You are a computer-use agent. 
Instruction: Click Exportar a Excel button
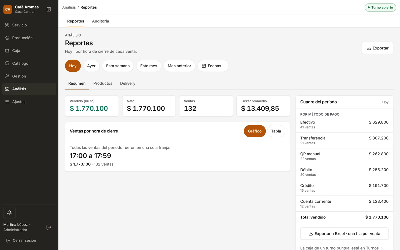point(344,233)
